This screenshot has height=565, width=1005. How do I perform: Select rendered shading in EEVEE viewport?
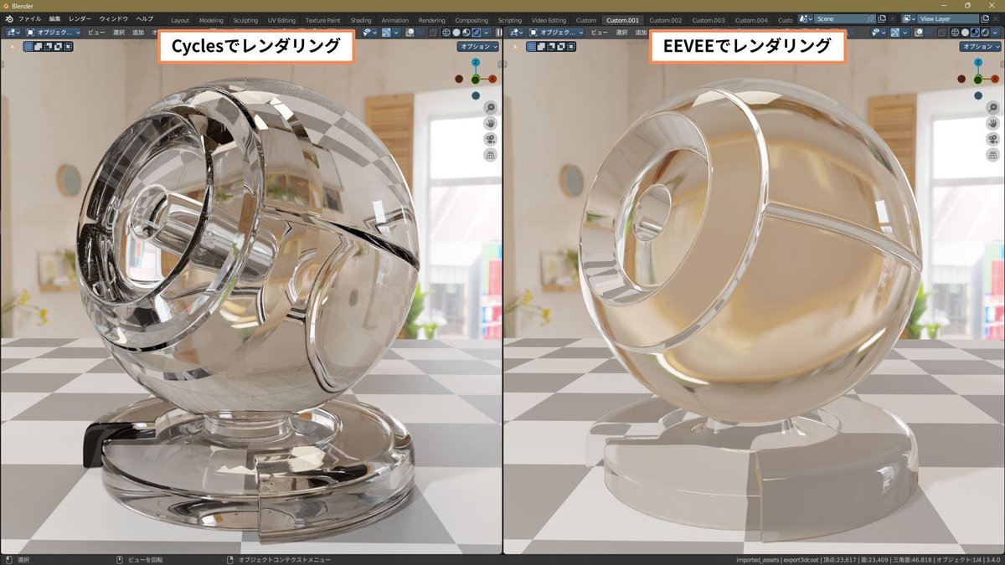[985, 33]
